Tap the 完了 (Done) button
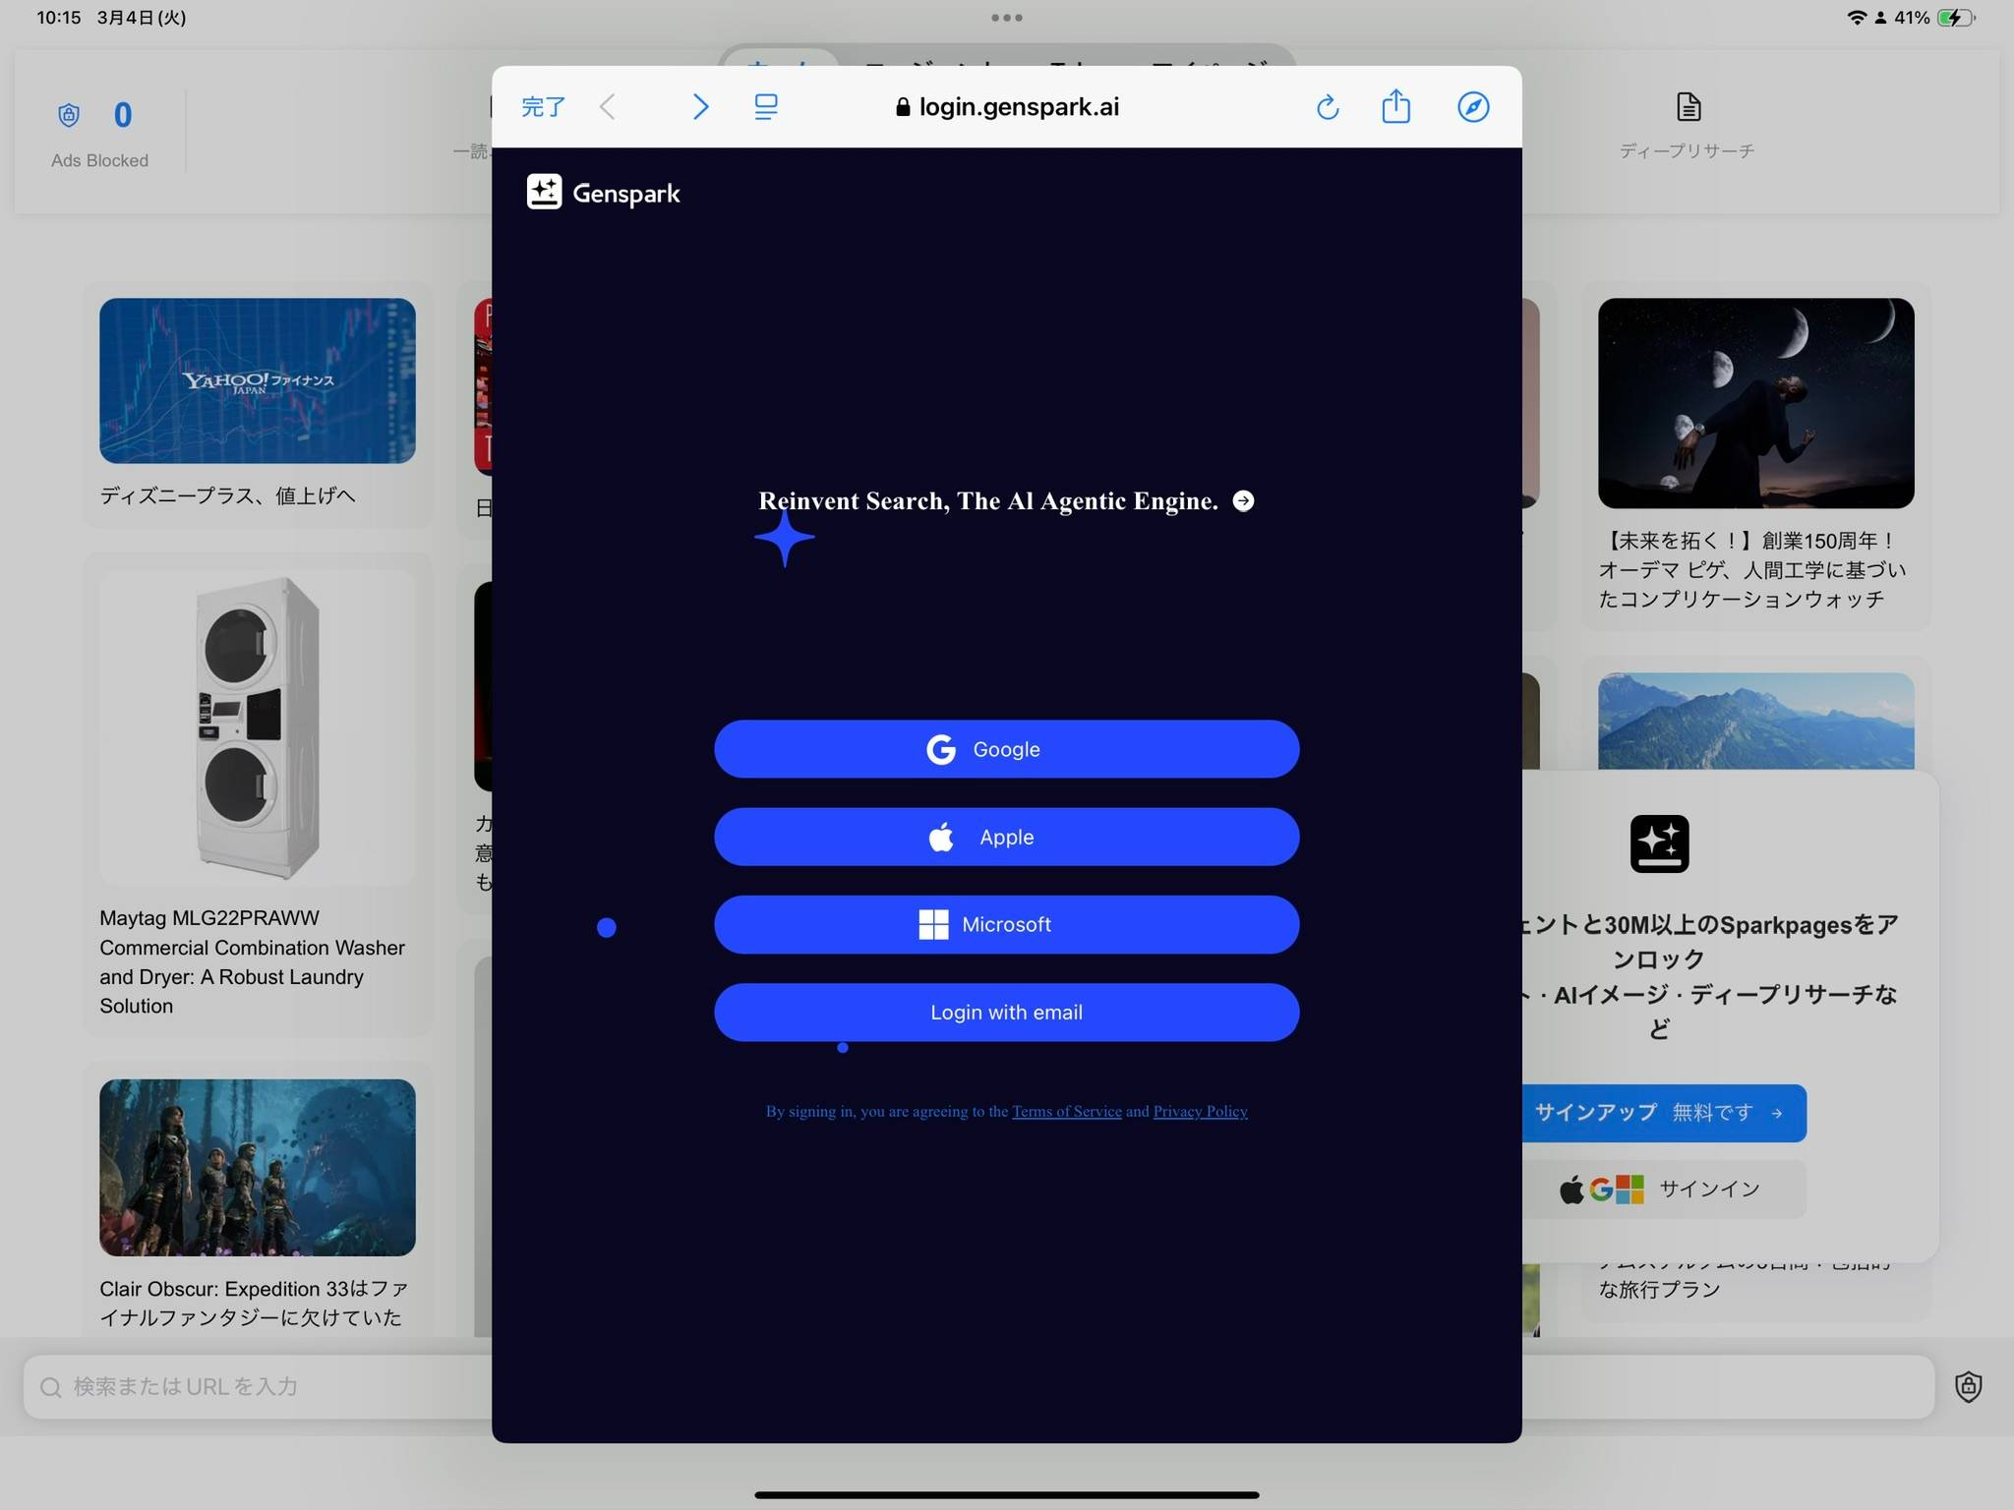The height and width of the screenshot is (1510, 2014). [543, 106]
